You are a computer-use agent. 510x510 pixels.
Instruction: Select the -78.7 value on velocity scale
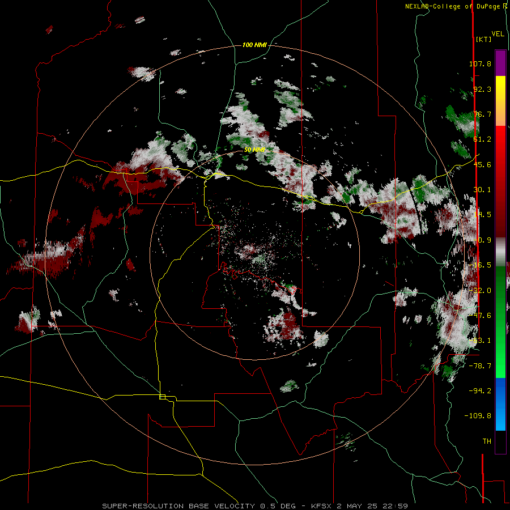480,366
